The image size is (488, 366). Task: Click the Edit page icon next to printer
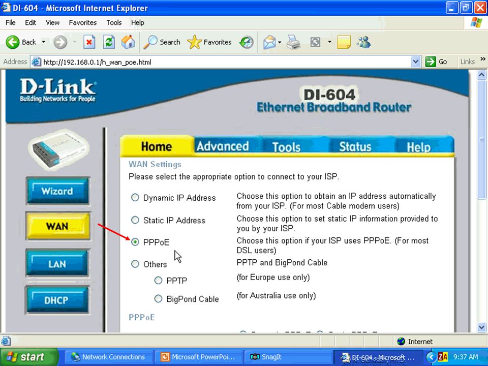[x=315, y=42]
